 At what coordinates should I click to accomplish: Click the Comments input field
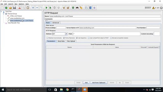tap(107, 19)
